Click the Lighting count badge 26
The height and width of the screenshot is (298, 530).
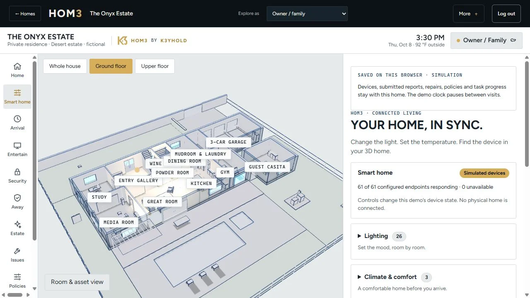[x=399, y=236]
